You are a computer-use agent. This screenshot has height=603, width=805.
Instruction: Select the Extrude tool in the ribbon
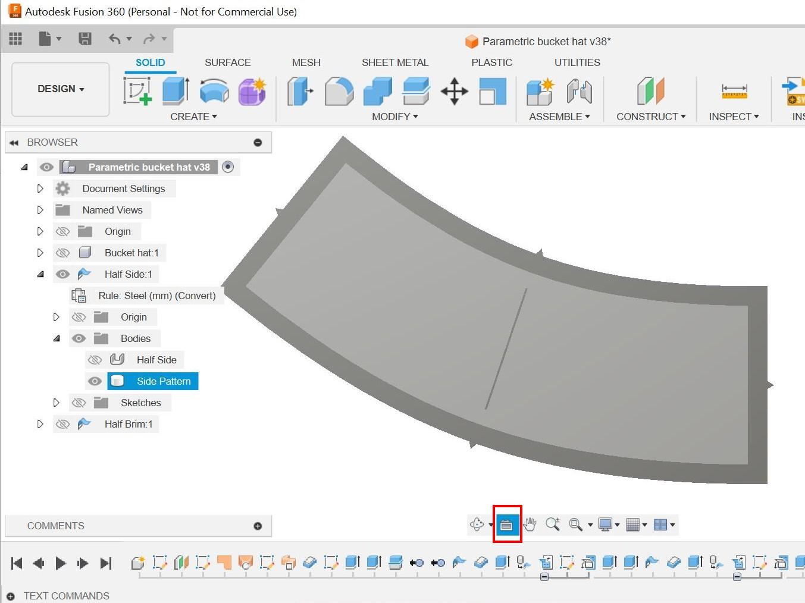tap(176, 91)
